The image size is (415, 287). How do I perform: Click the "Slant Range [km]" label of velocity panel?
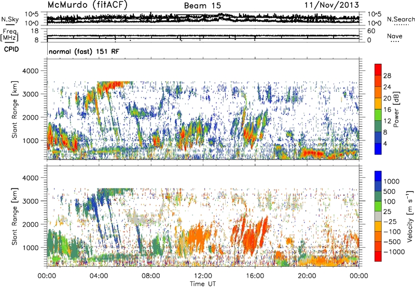[15, 217]
